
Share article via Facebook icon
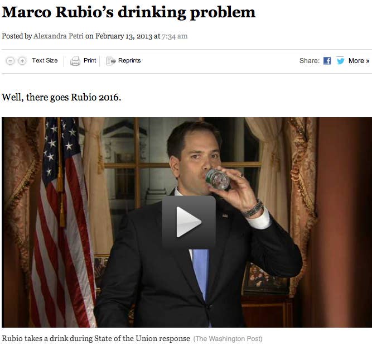pyautogui.click(x=327, y=61)
